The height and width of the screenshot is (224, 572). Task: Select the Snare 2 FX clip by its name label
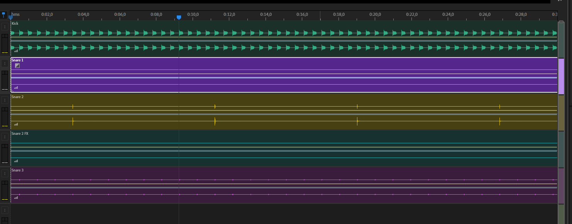tap(20, 134)
